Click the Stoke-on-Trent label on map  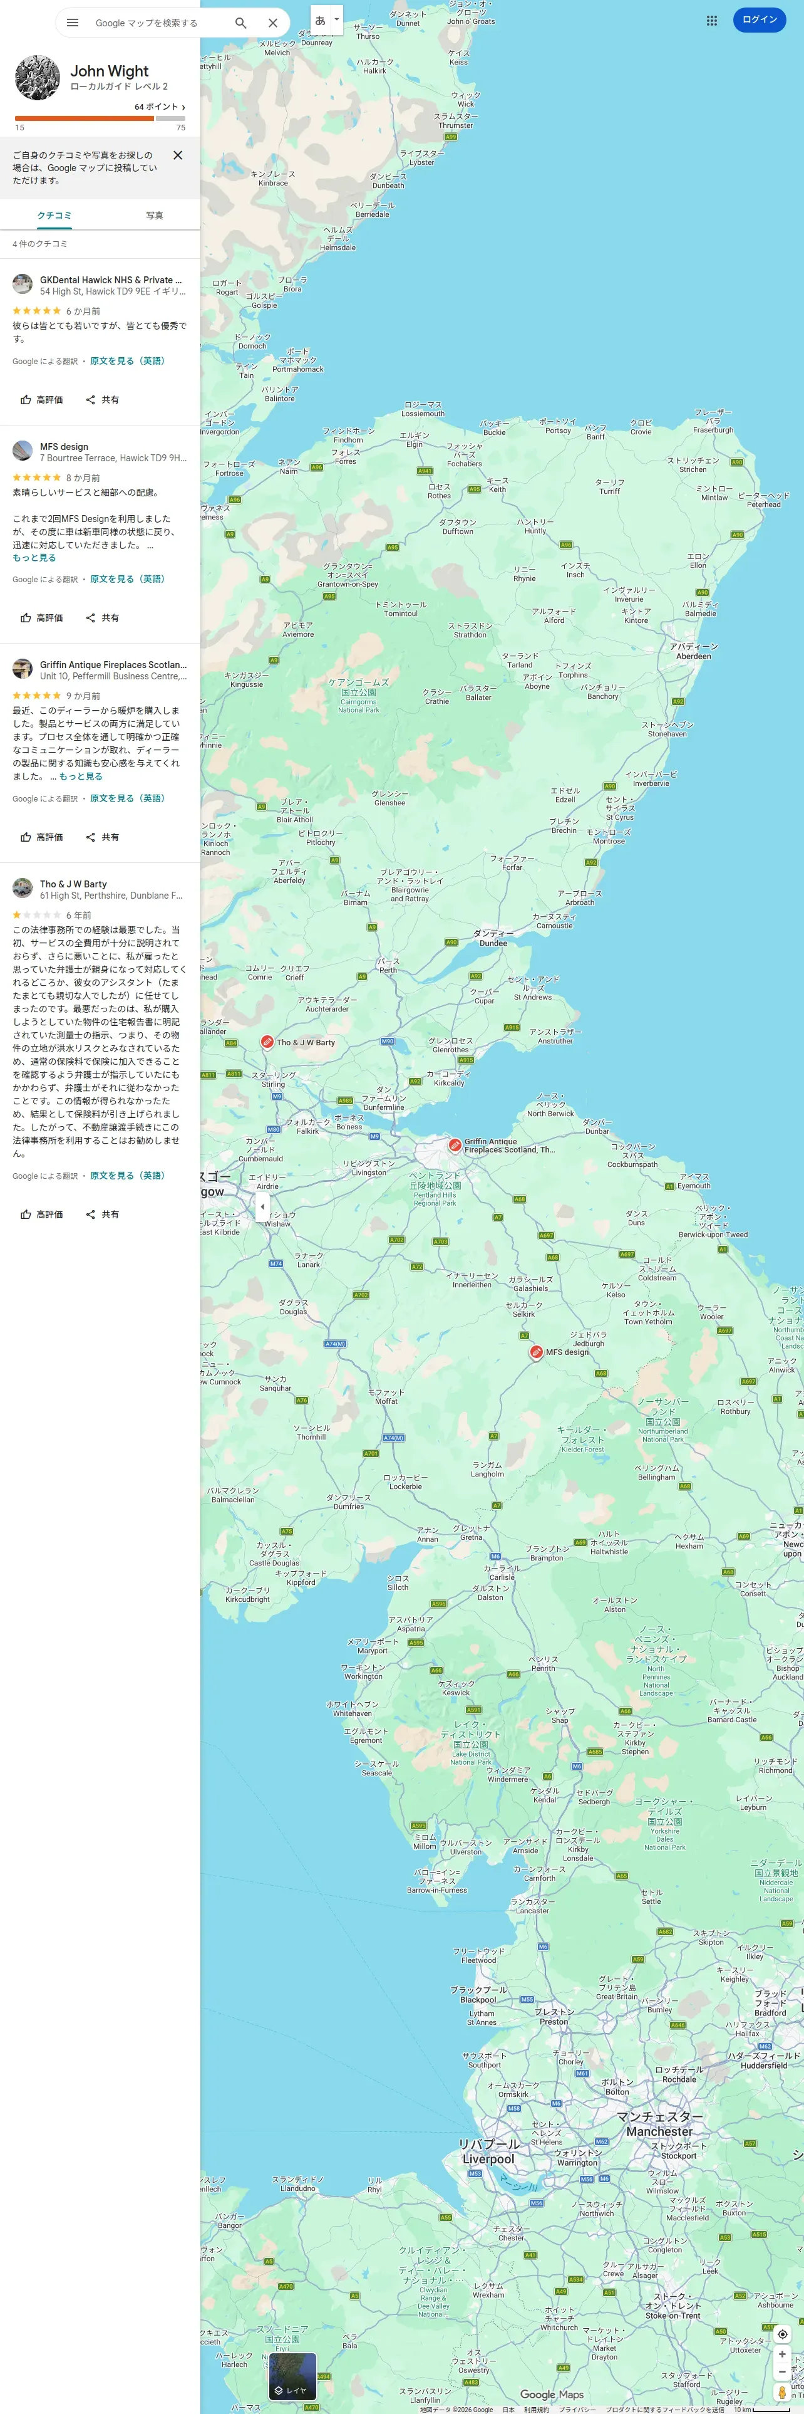(x=672, y=2306)
